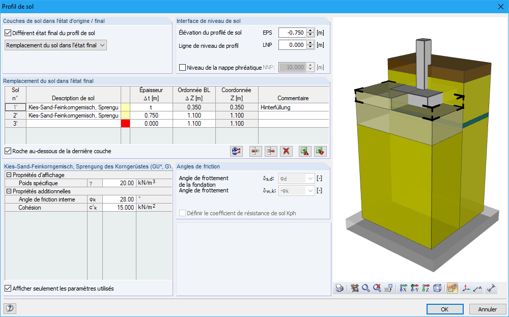Click the double-arrow dimension lines icon
The height and width of the screenshot is (317, 509).
(492, 288)
